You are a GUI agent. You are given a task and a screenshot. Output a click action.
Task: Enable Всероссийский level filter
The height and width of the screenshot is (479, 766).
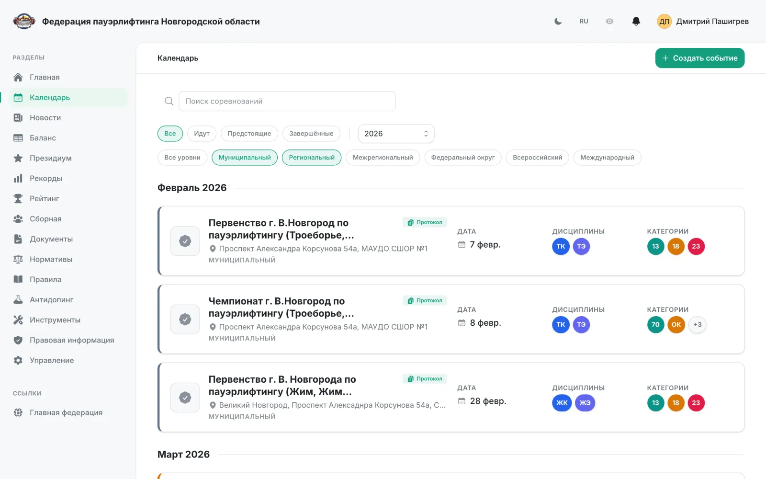click(537, 158)
